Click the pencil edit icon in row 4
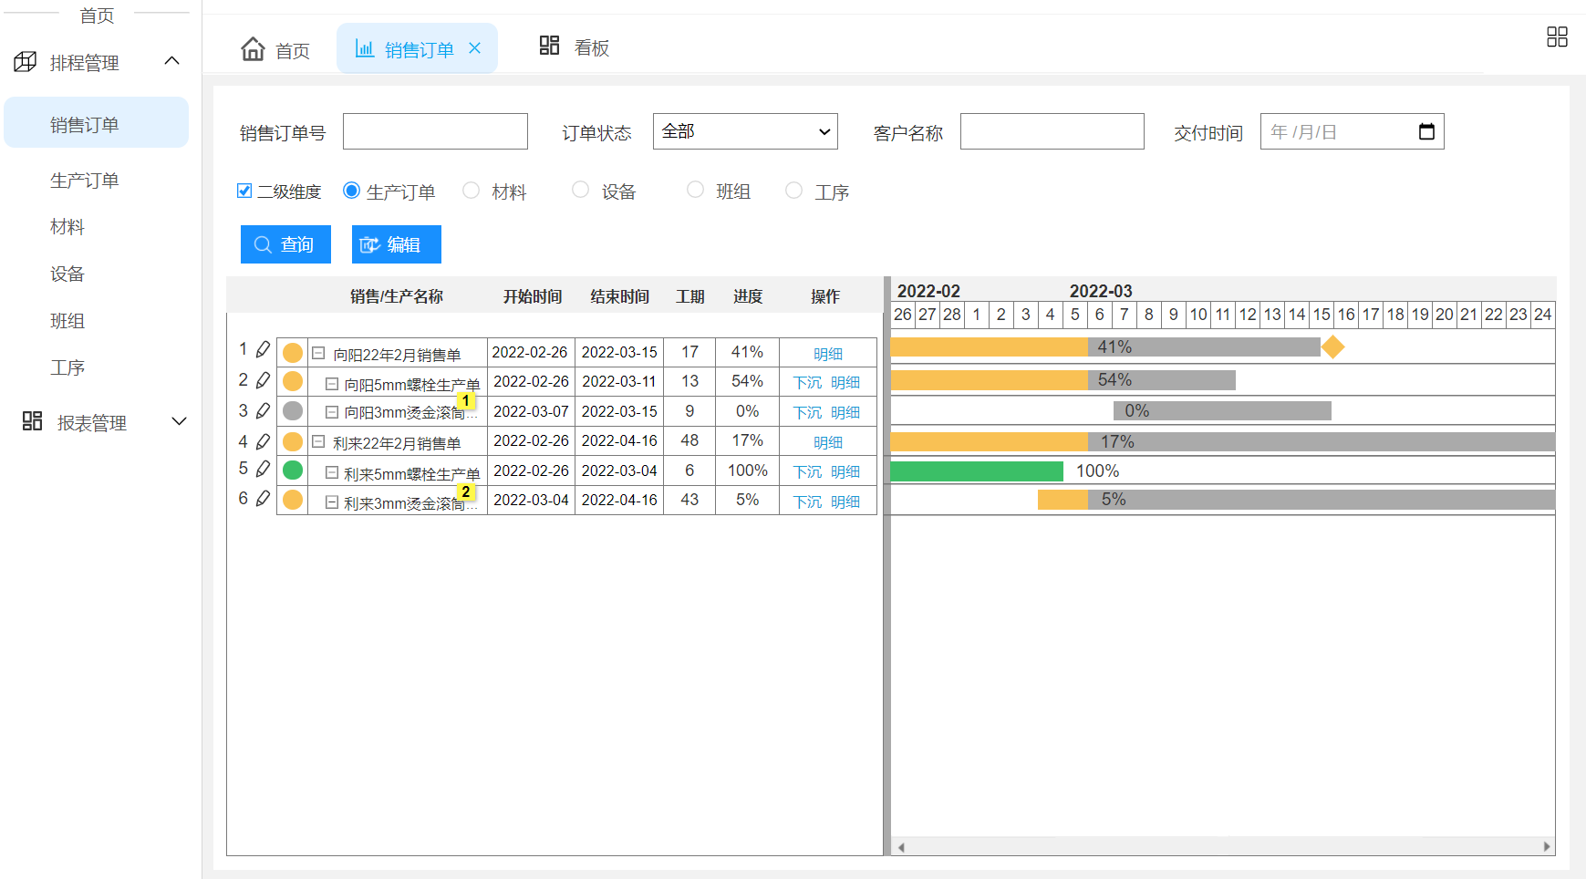Viewport: 1586px width, 879px height. [x=263, y=442]
